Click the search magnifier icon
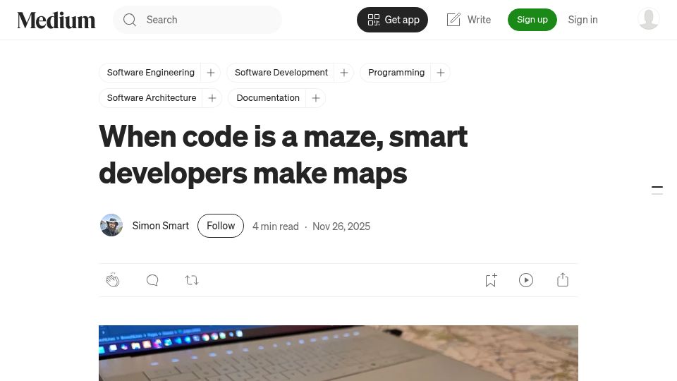 point(130,20)
